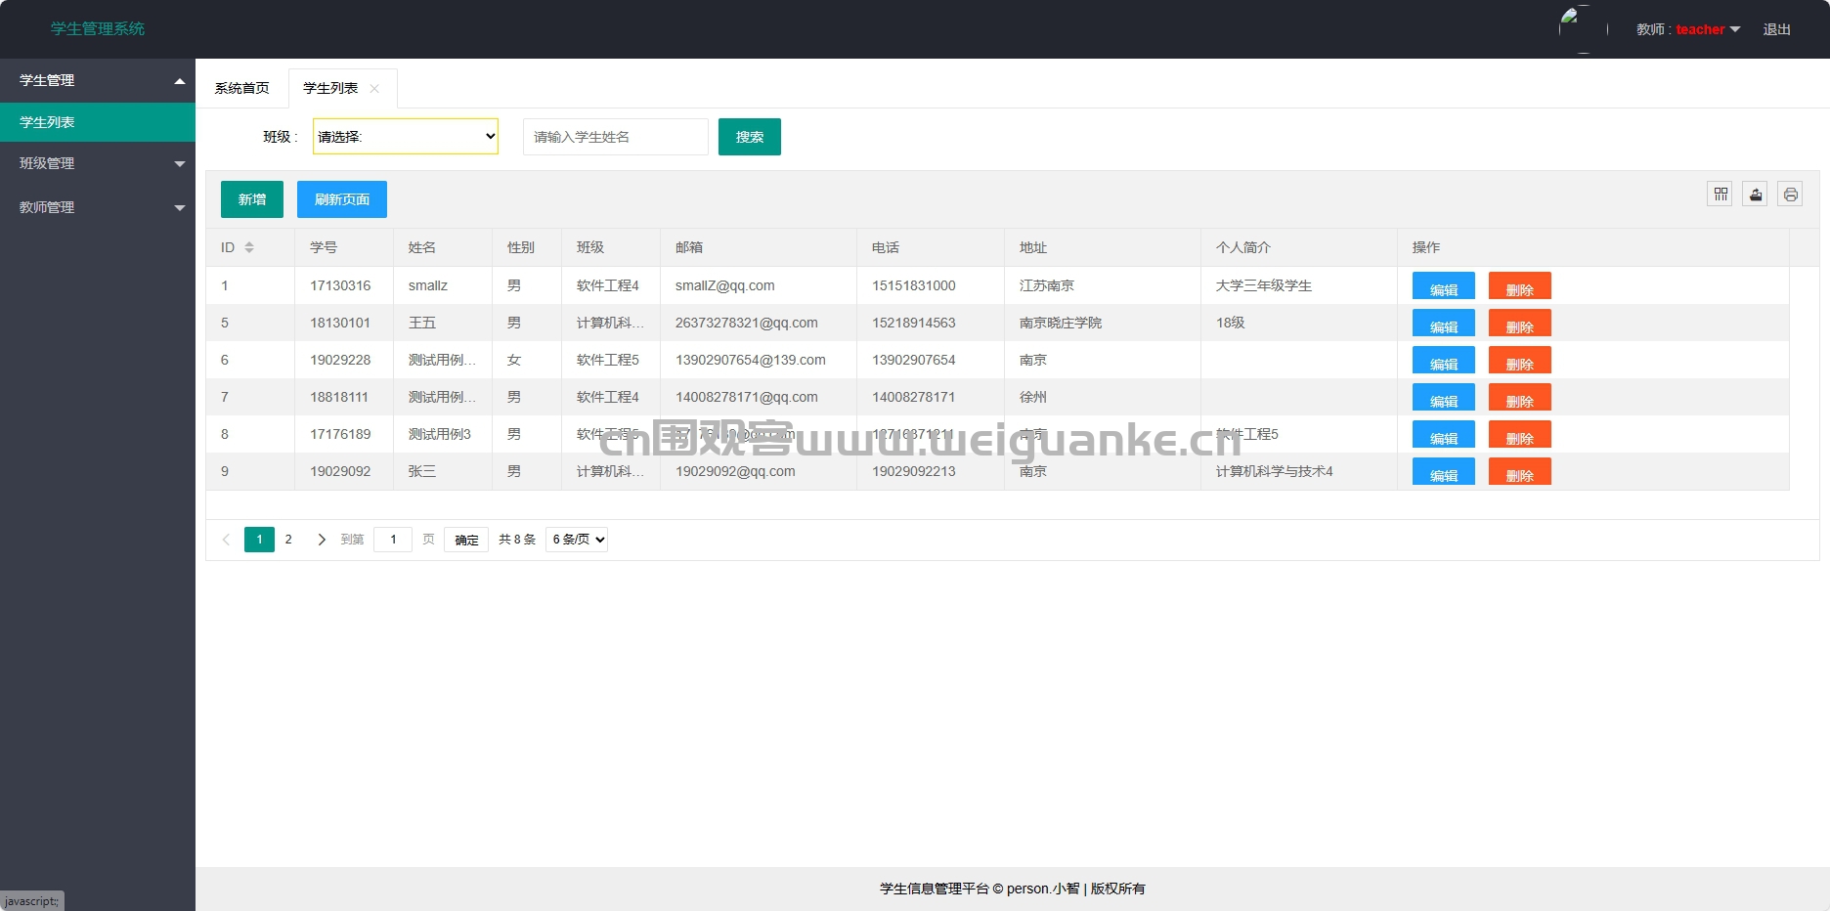Click 退出 to log out
Viewport: 1830px width, 911px height.
1777,29
